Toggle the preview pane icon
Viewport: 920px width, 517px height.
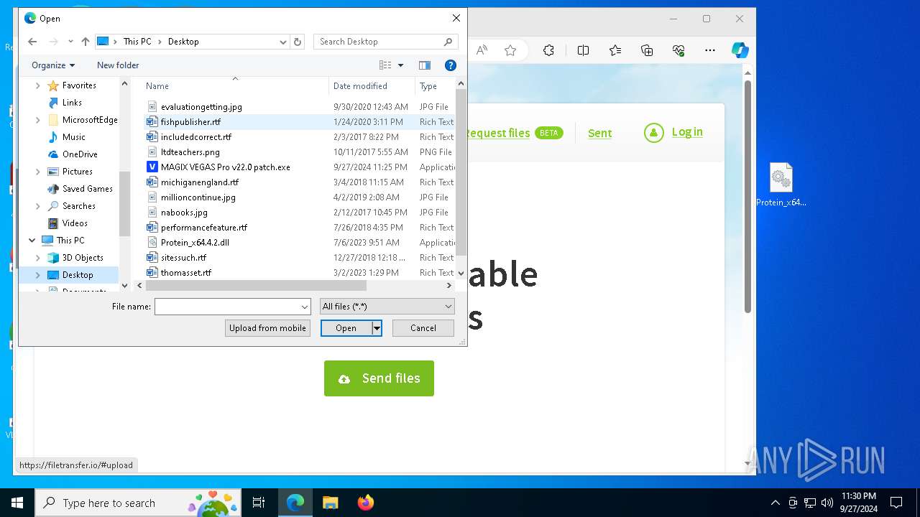(425, 65)
